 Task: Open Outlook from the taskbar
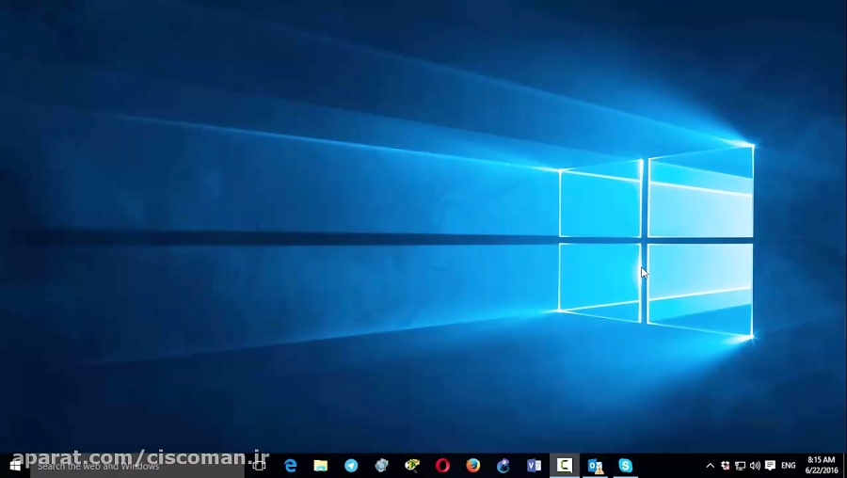(595, 465)
